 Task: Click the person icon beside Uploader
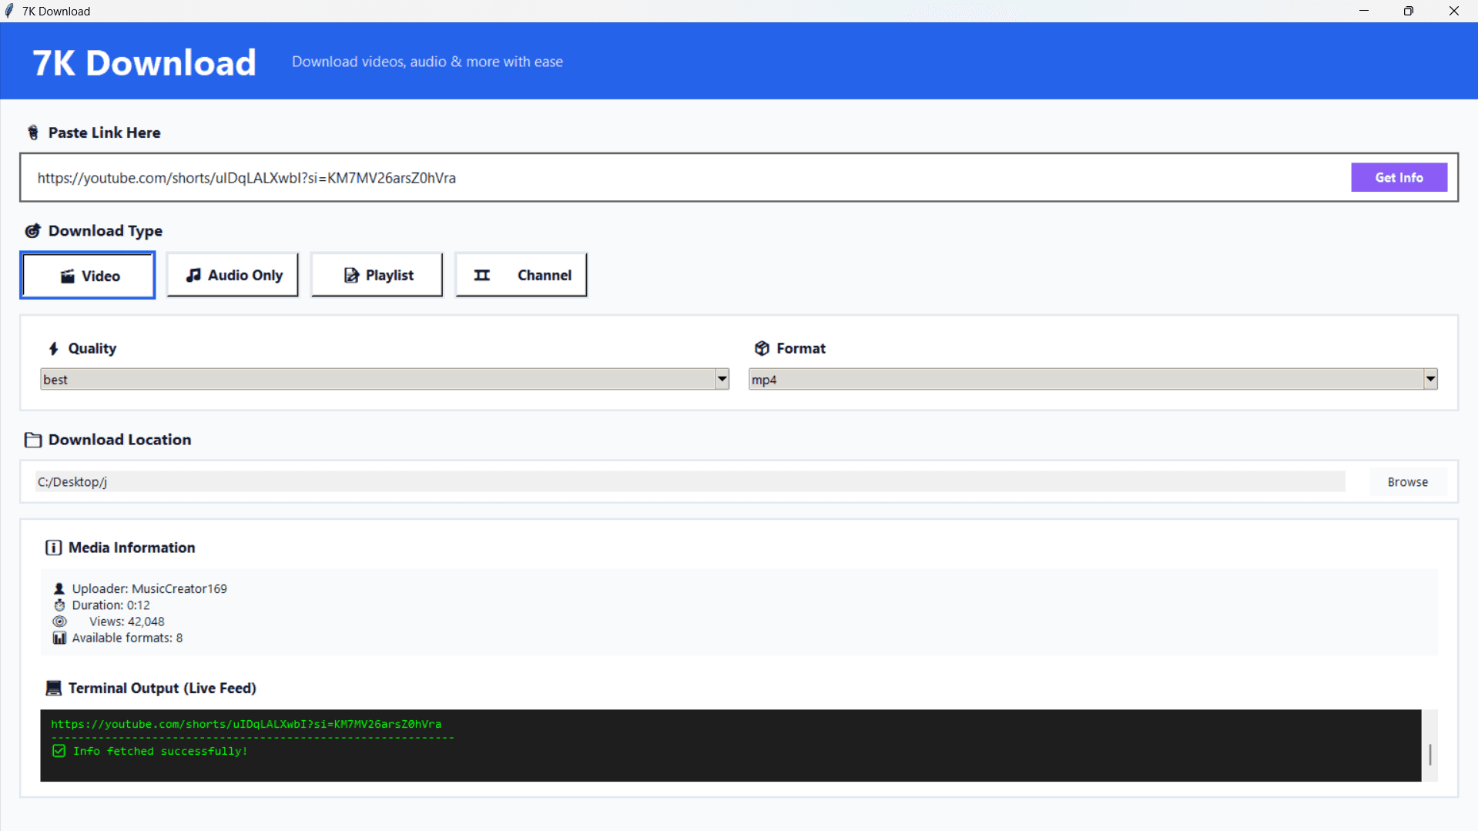[59, 588]
